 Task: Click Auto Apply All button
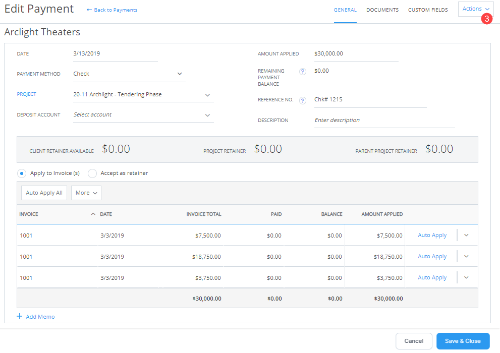(44, 193)
